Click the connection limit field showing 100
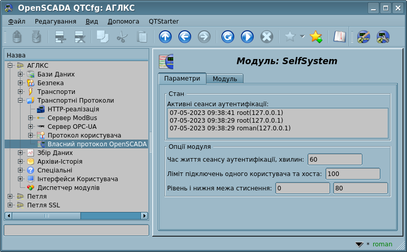 coord(352,174)
